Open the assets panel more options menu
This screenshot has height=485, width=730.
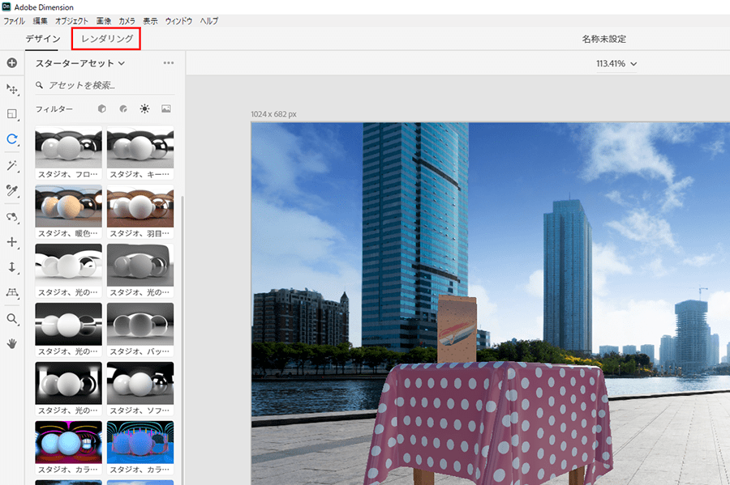[x=169, y=63]
